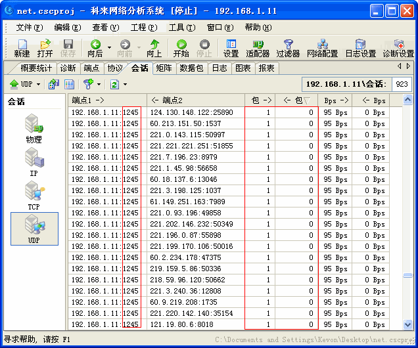The image size is (418, 348).
Task: Open the 工具(T) menu
Action: point(181,28)
